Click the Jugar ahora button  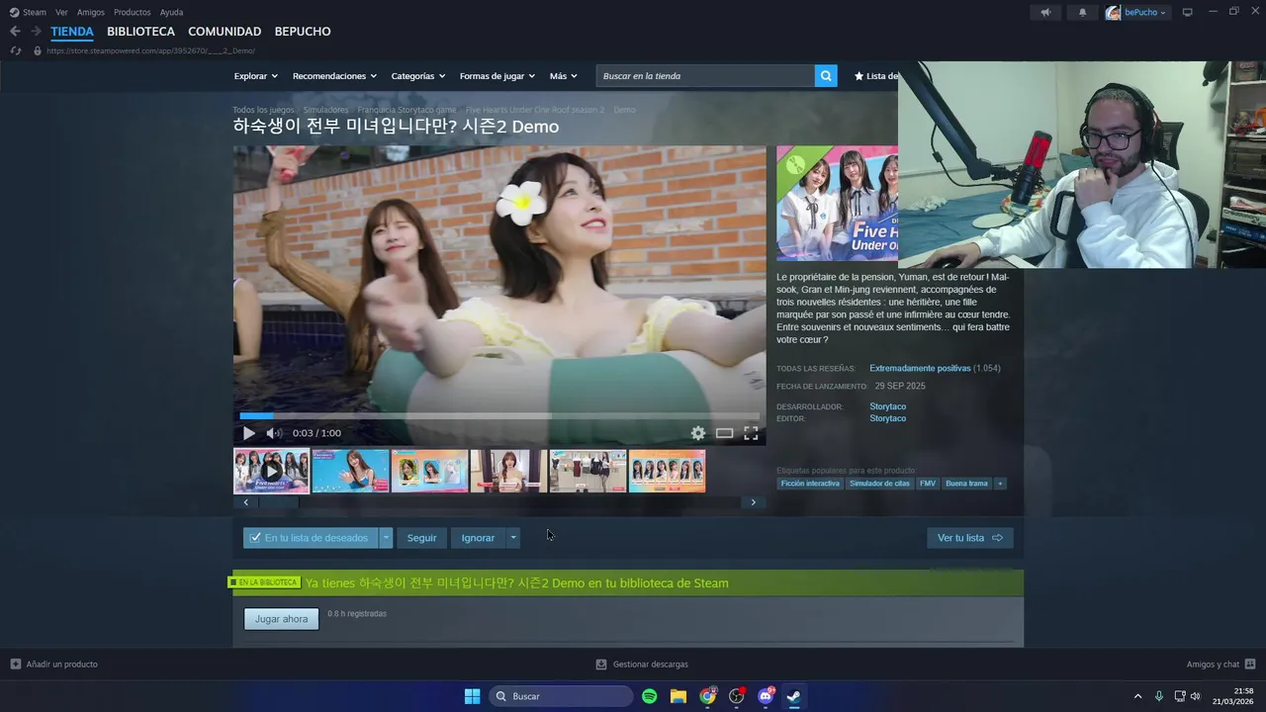coord(281,619)
